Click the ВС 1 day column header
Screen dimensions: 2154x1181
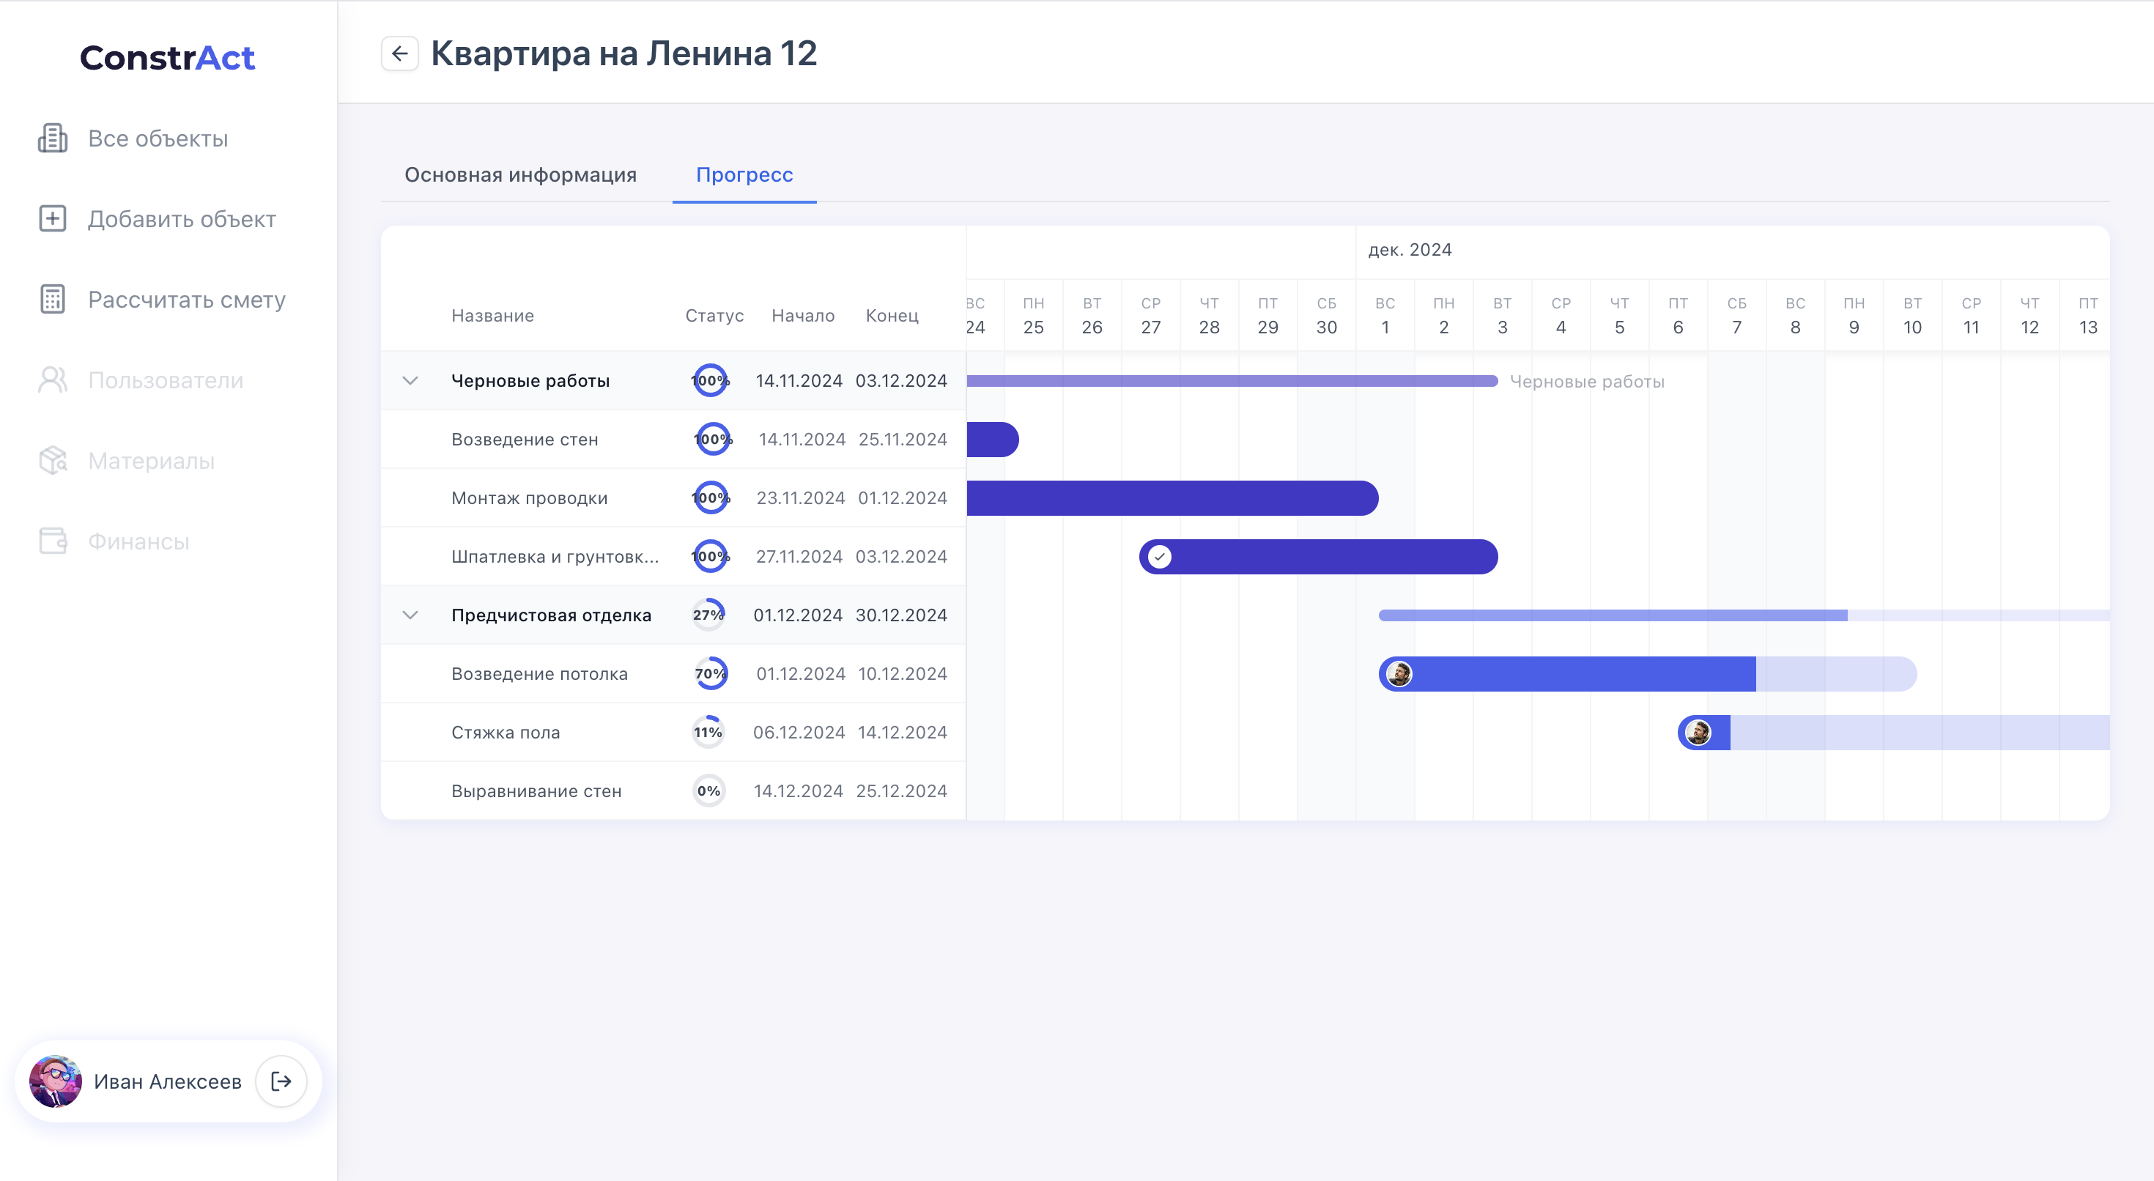pos(1385,315)
